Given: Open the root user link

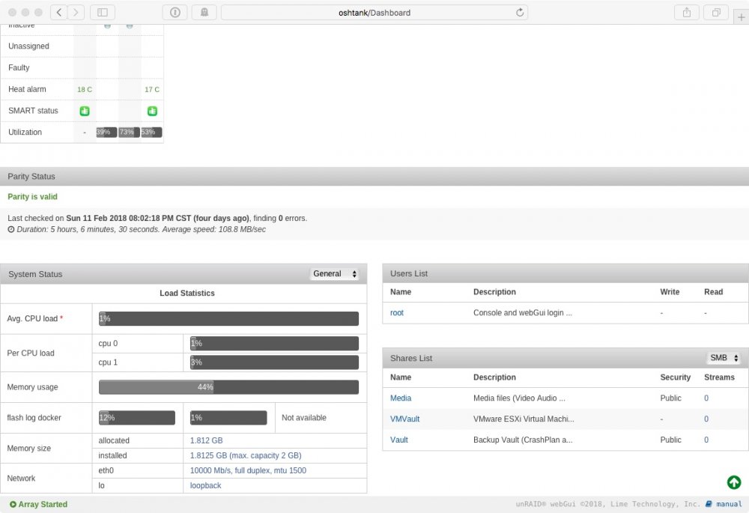Looking at the screenshot, I should (397, 313).
